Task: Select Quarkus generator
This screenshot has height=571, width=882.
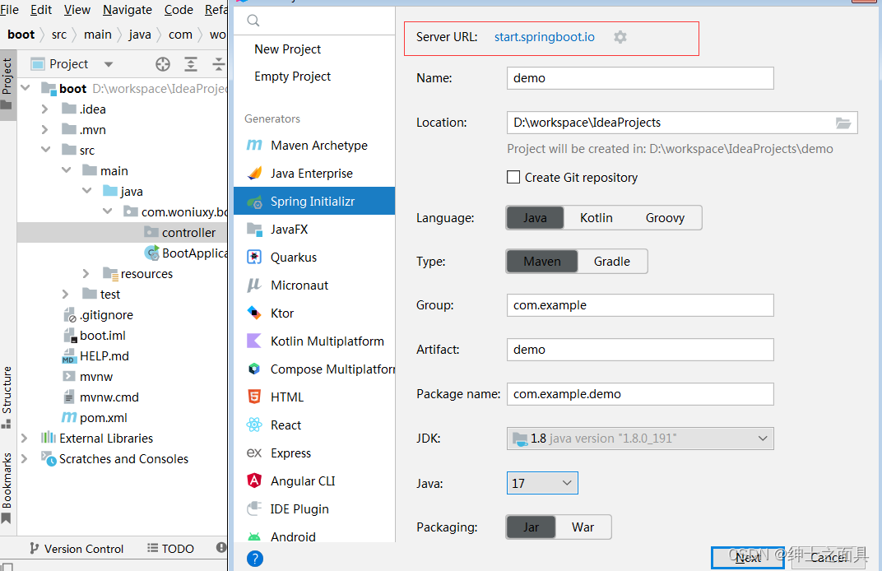Action: 313,257
